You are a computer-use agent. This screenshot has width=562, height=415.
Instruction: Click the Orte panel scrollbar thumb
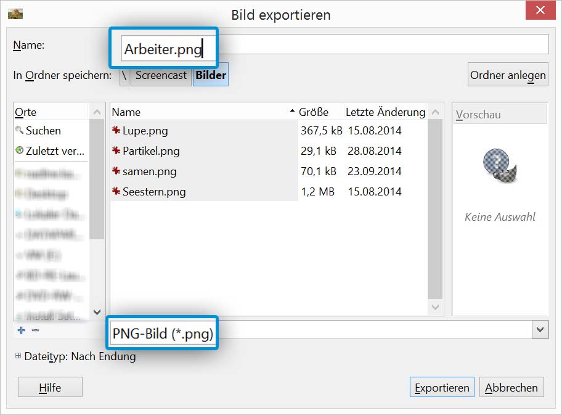click(x=97, y=179)
